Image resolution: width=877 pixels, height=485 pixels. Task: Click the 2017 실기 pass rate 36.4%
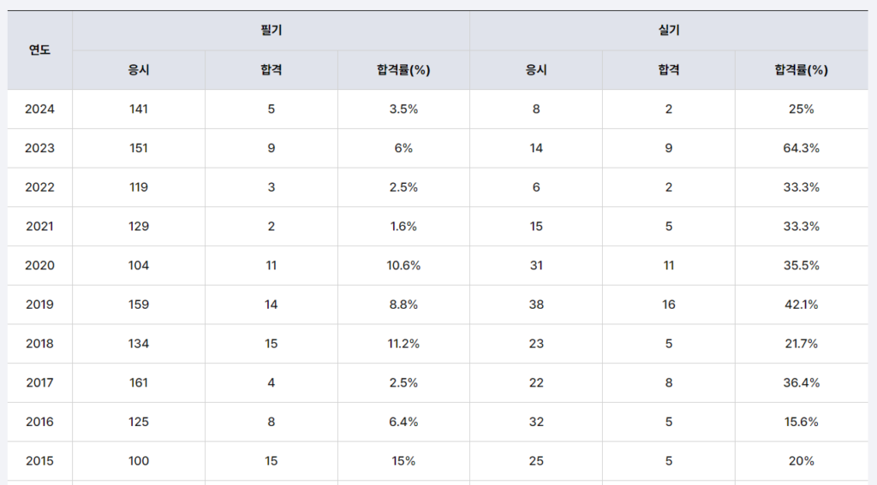tap(801, 382)
